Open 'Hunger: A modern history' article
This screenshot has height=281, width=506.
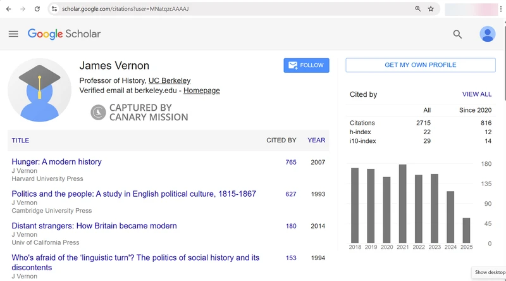56,162
